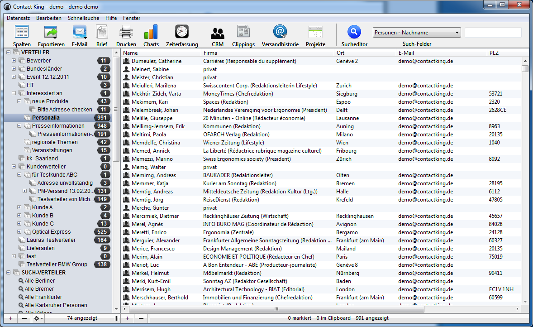Select the Alle Berliner saved search
This screenshot has height=327, width=533.
[x=39, y=281]
